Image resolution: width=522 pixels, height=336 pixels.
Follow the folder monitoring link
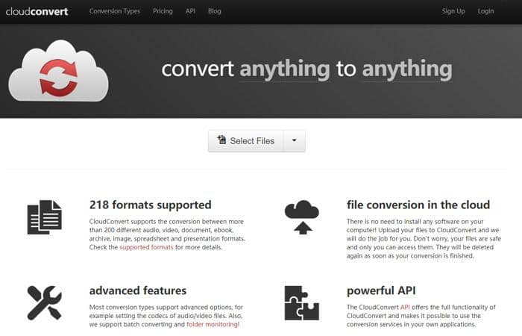[213, 324]
